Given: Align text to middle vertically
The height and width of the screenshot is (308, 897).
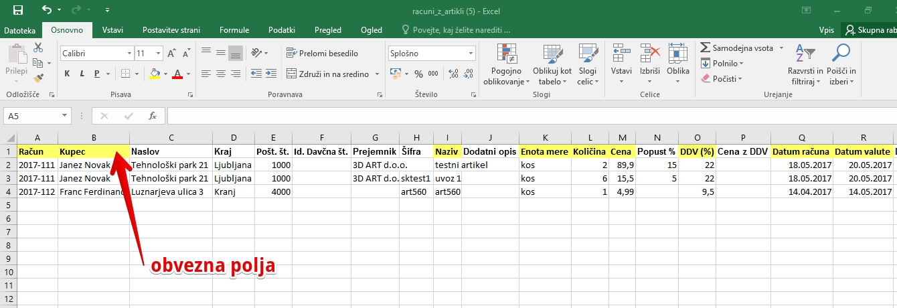Looking at the screenshot, I should click(220, 53).
